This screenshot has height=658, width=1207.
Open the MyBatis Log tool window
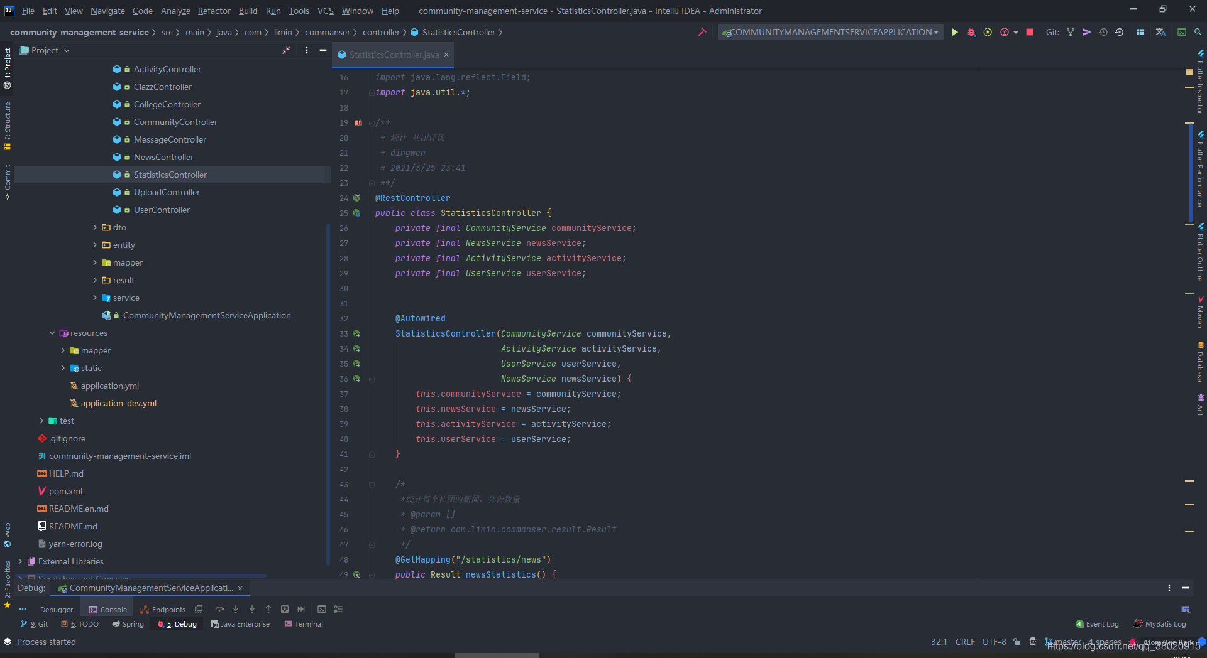pos(1160,624)
